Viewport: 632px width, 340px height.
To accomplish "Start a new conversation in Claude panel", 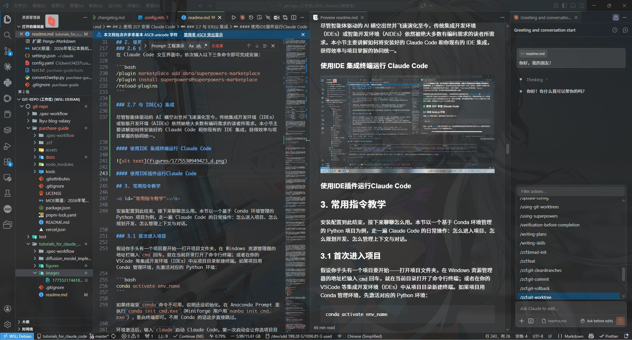I will tap(625, 30).
